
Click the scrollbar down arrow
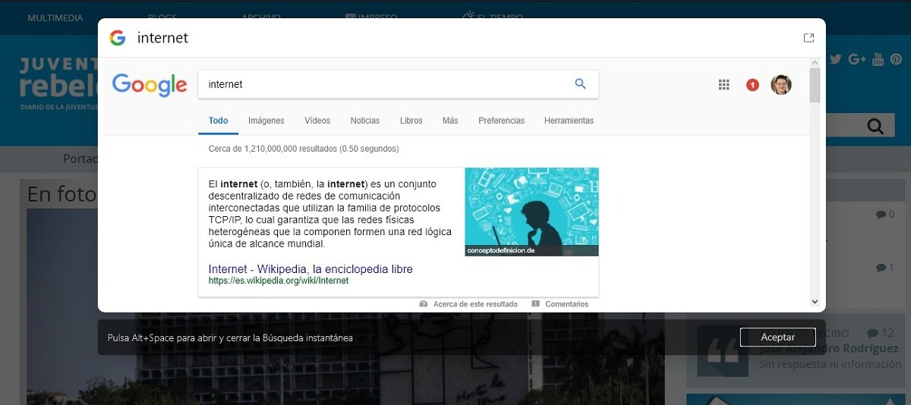[x=815, y=301]
